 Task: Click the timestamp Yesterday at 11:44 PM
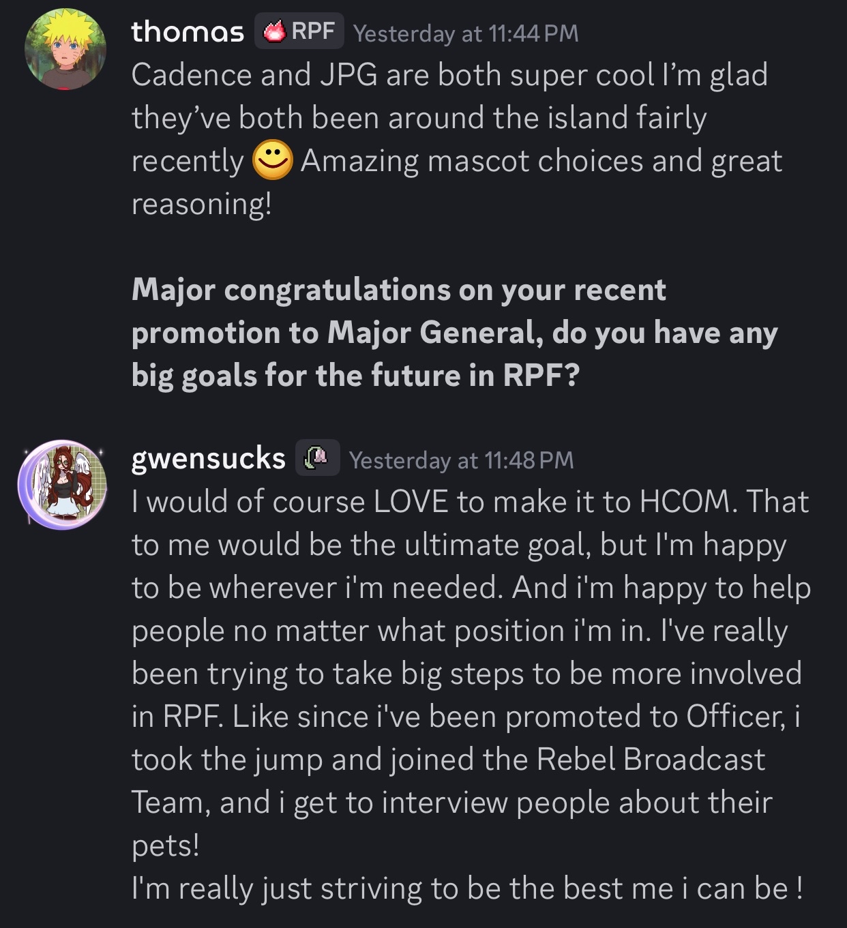(466, 33)
